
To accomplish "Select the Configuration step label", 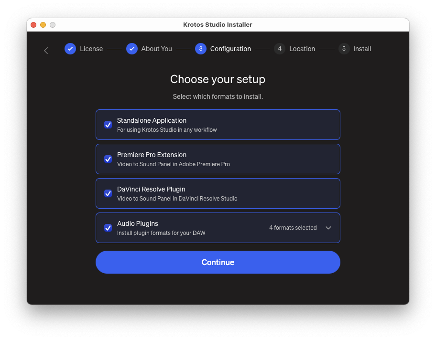I will 230,49.
